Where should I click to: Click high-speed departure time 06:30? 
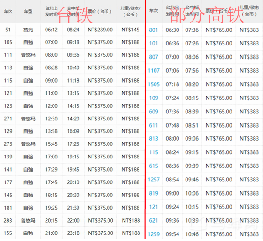click(172, 30)
